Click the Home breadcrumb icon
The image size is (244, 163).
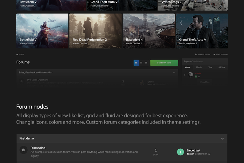(x=17, y=54)
